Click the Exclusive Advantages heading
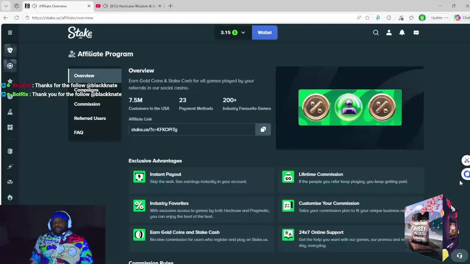Screen dimensions: 470x264 coord(155,161)
